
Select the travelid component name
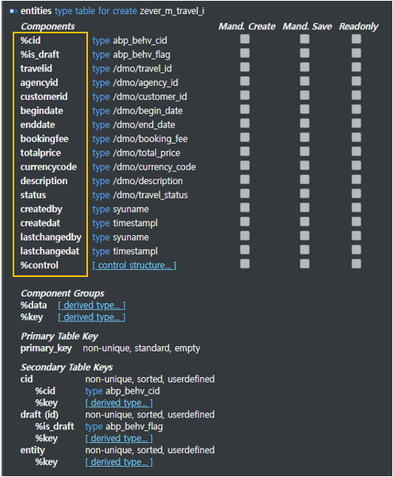[x=36, y=68]
